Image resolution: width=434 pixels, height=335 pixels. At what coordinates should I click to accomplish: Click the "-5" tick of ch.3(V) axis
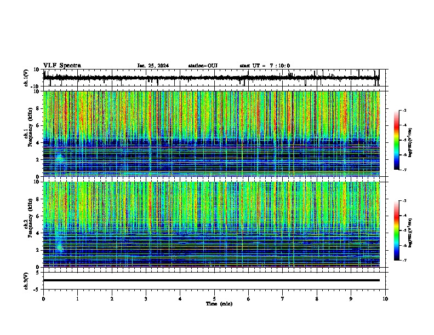point(36,290)
